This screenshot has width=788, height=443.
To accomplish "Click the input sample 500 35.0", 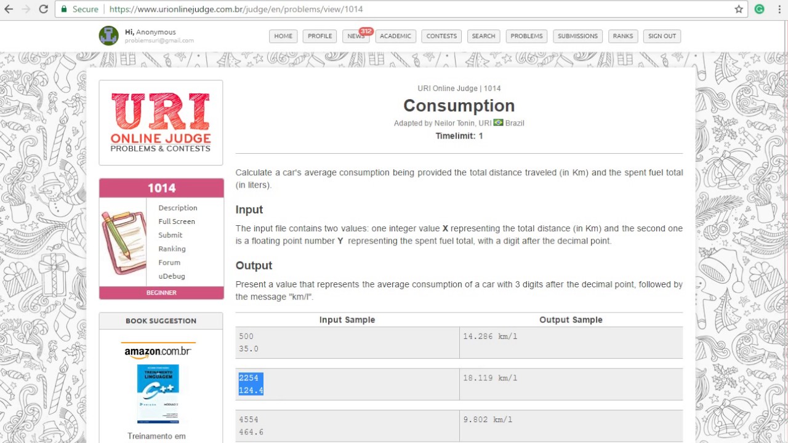I will tap(249, 343).
